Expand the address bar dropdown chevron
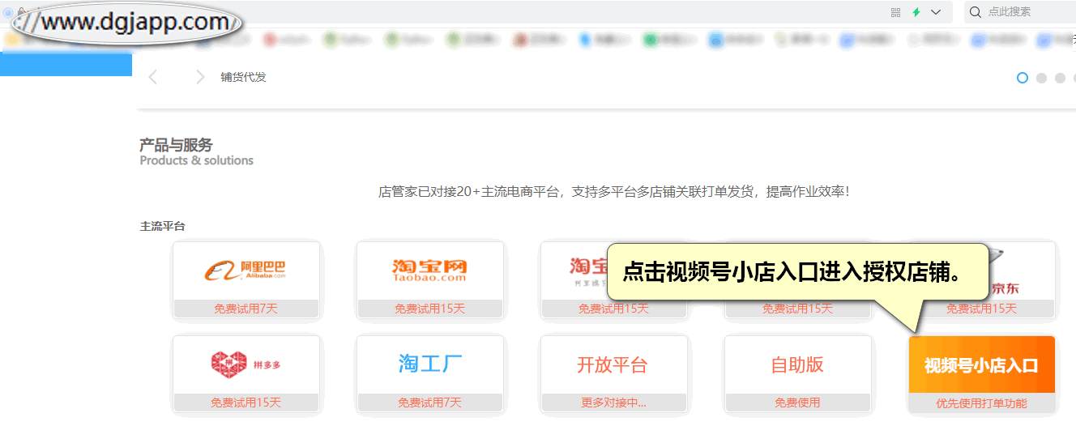 (937, 12)
